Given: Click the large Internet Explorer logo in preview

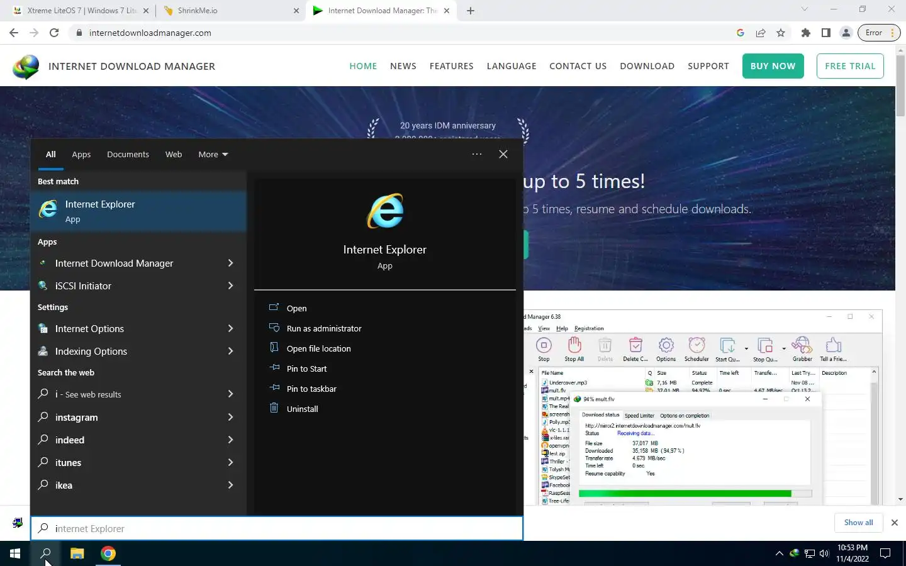Looking at the screenshot, I should pos(384,211).
